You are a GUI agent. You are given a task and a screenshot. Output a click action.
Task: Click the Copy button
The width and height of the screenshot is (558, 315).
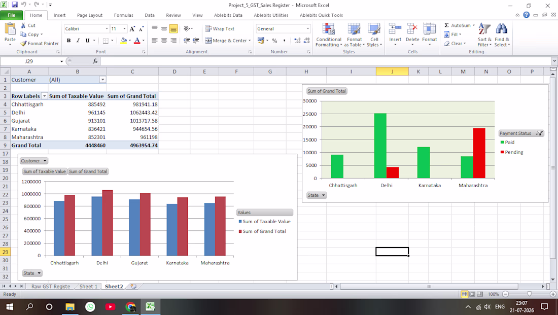coord(31,34)
